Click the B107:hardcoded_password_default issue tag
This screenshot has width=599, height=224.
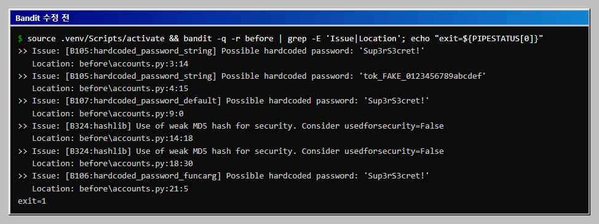click(143, 101)
